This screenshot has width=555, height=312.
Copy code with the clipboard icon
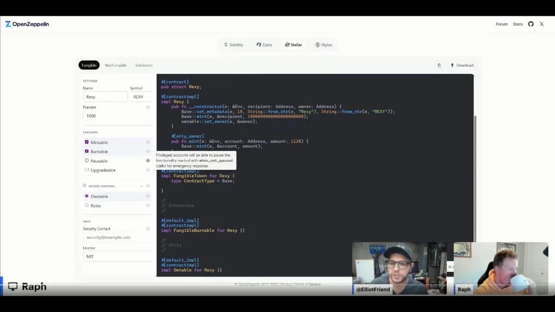(x=439, y=65)
